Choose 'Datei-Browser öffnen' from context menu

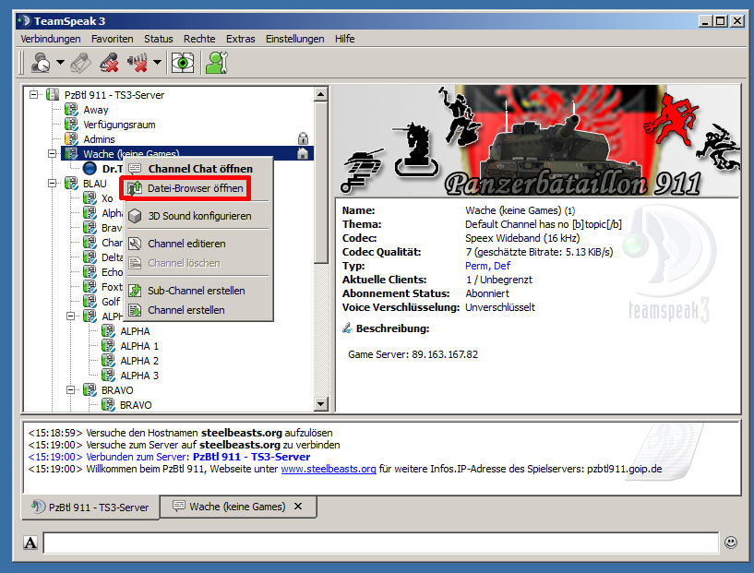pyautogui.click(x=195, y=189)
